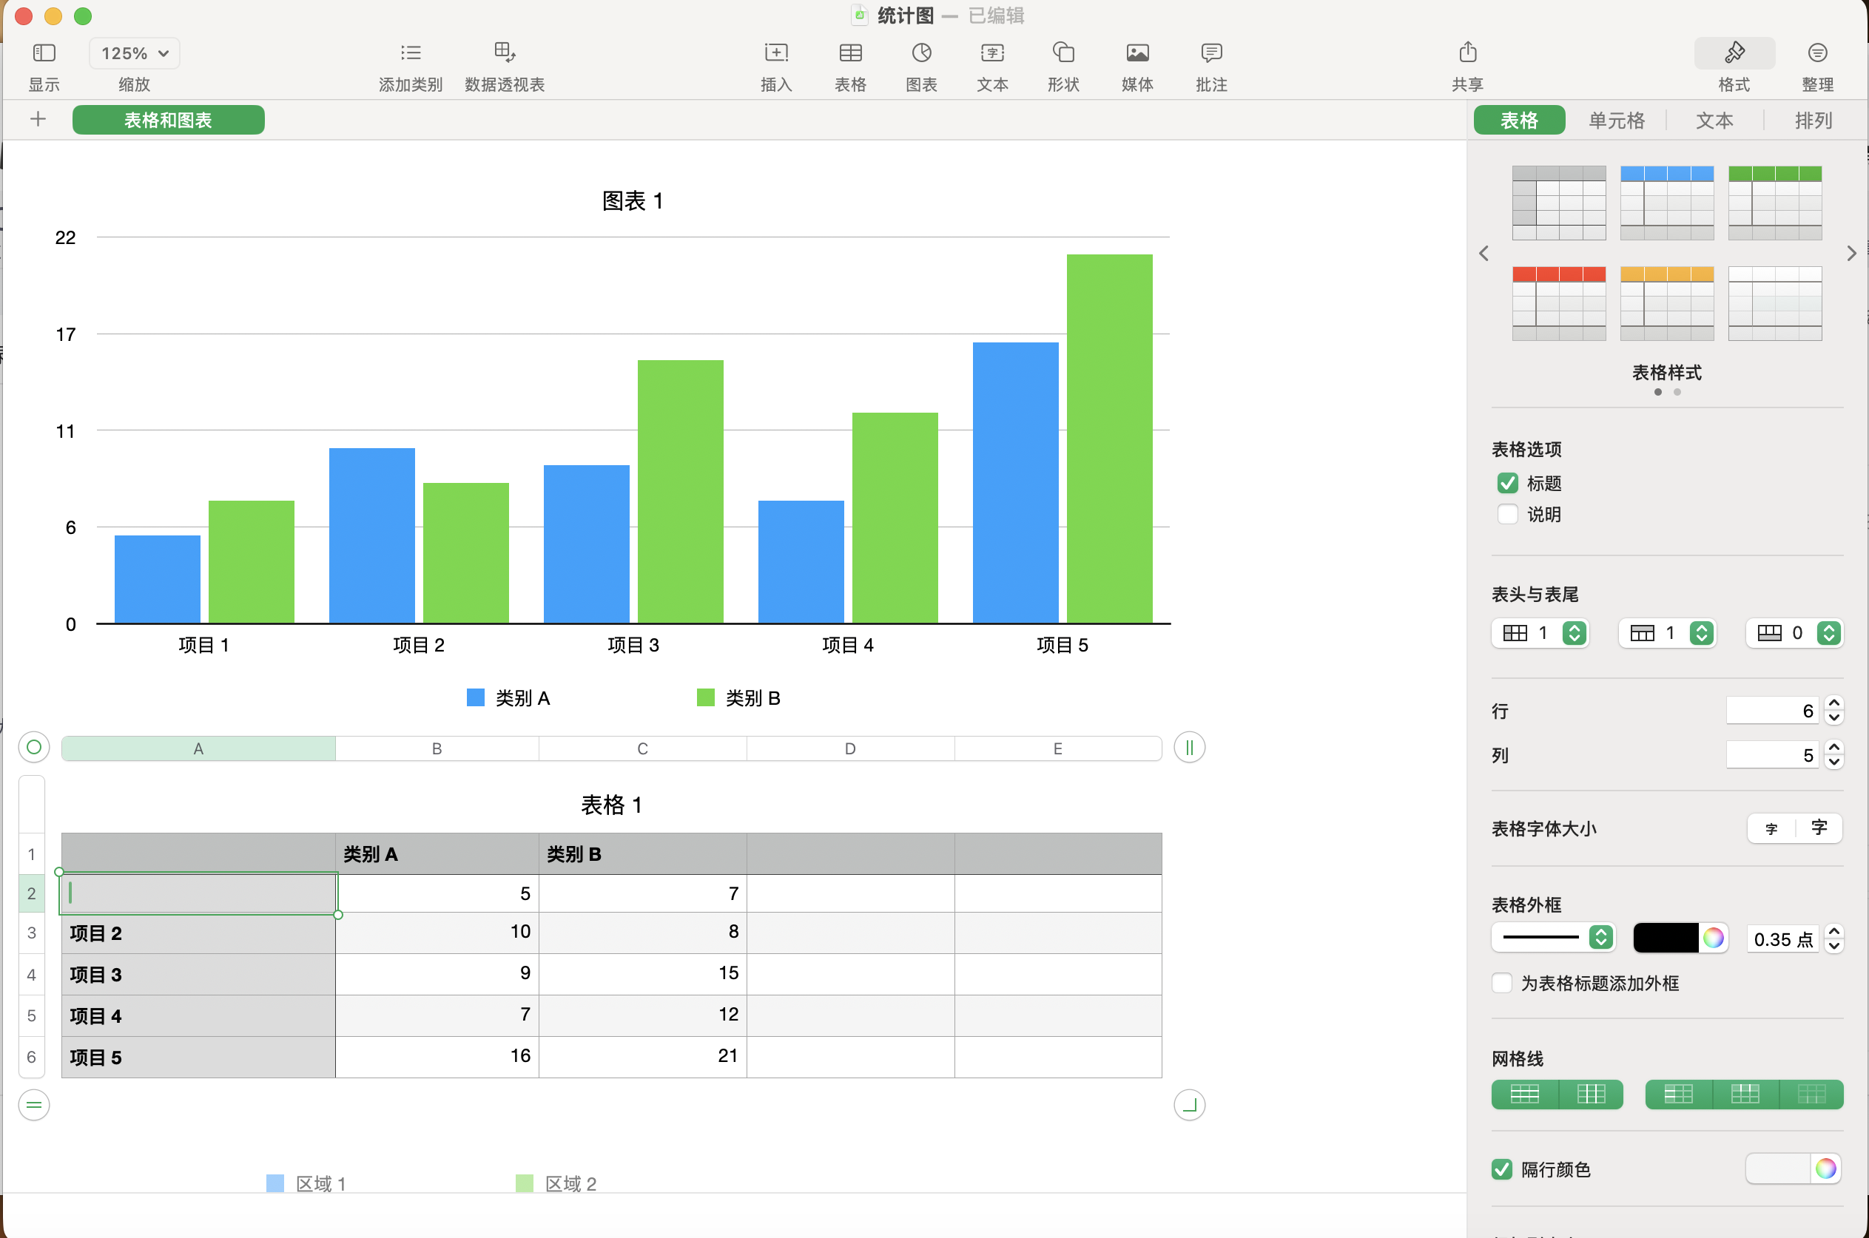Uncheck the 标题 table title checkbox

tap(1507, 482)
